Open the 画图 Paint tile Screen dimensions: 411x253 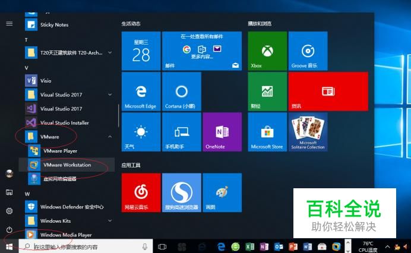click(222, 192)
